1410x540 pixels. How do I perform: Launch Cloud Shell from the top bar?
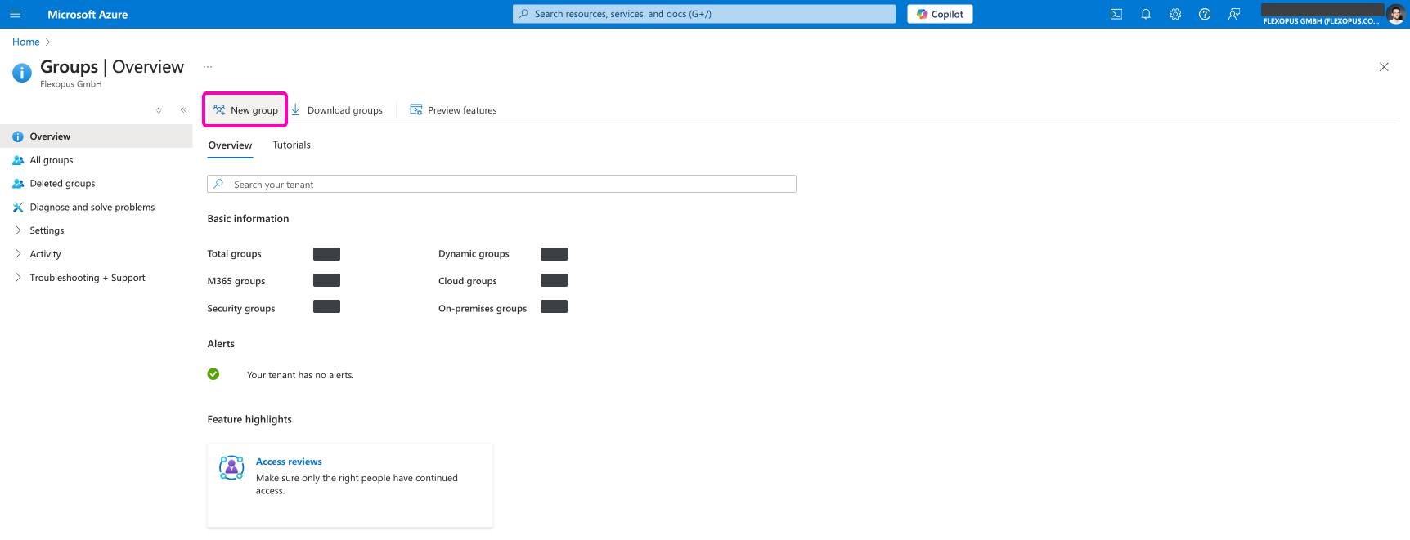click(1116, 14)
